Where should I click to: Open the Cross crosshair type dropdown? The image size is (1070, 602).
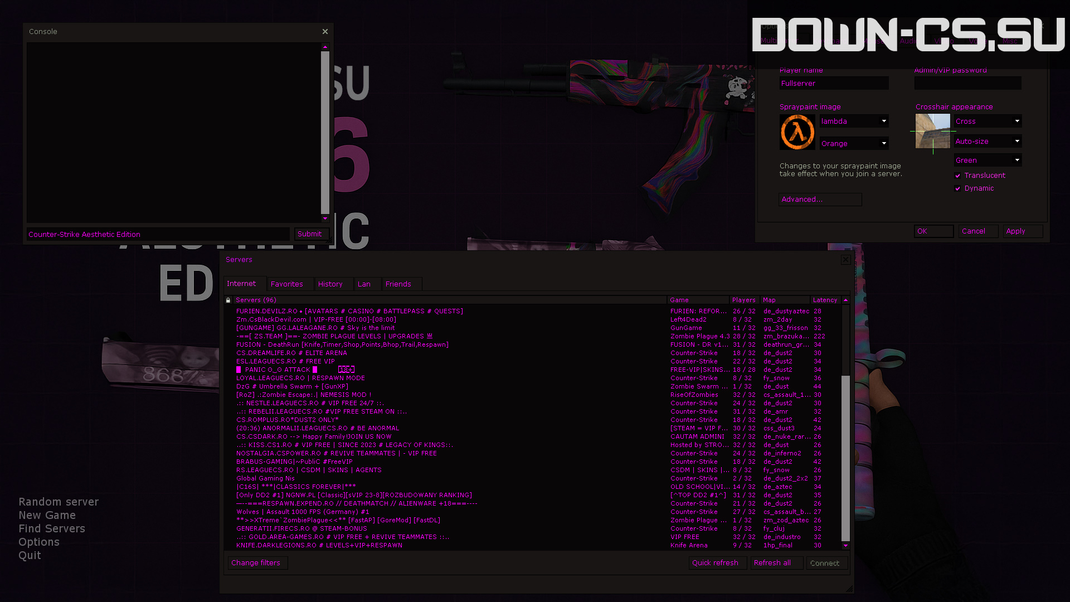(x=988, y=121)
